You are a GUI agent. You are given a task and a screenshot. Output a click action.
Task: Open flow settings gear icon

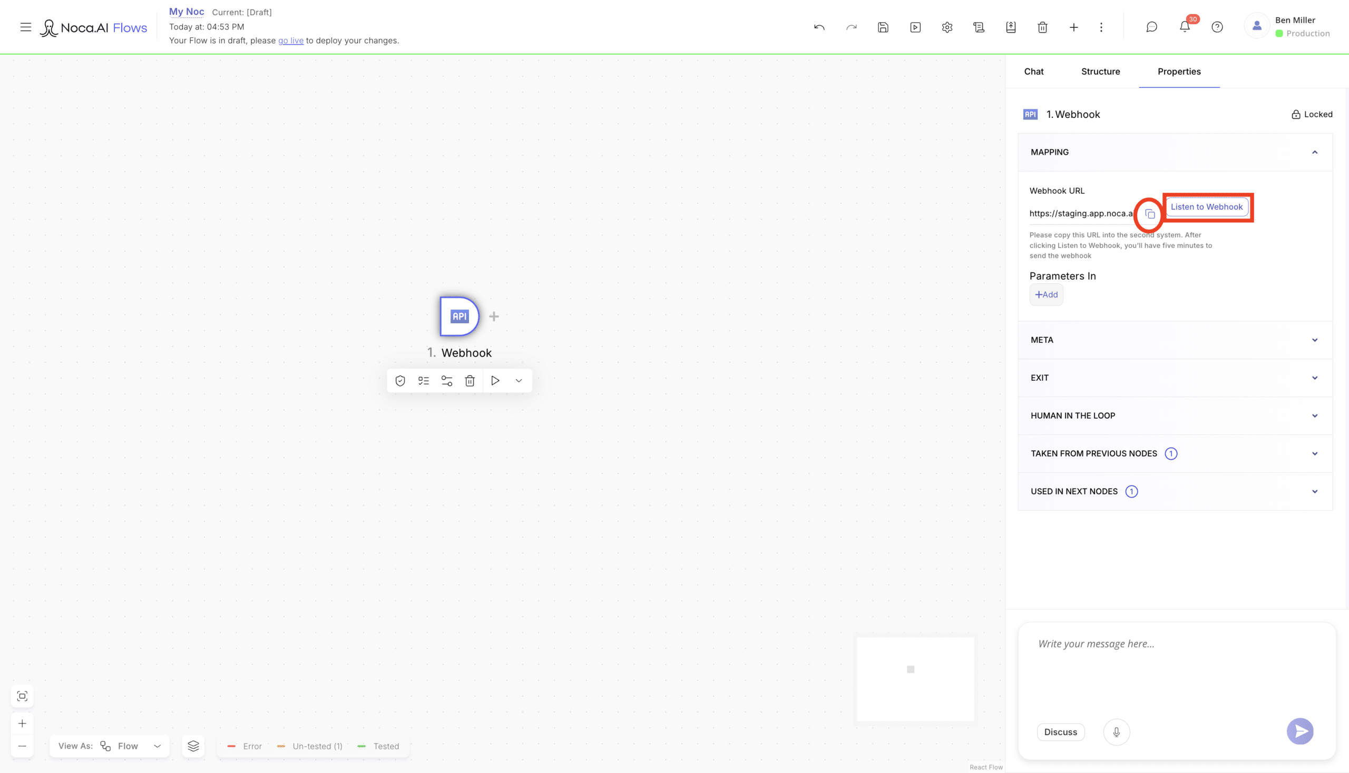click(x=947, y=27)
